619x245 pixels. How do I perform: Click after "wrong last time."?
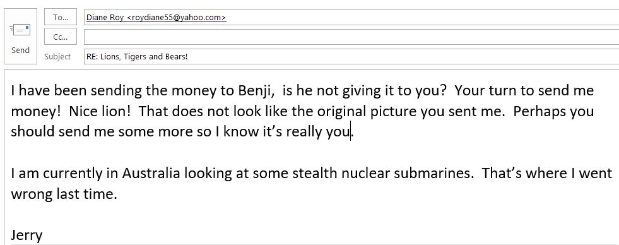click(119, 194)
